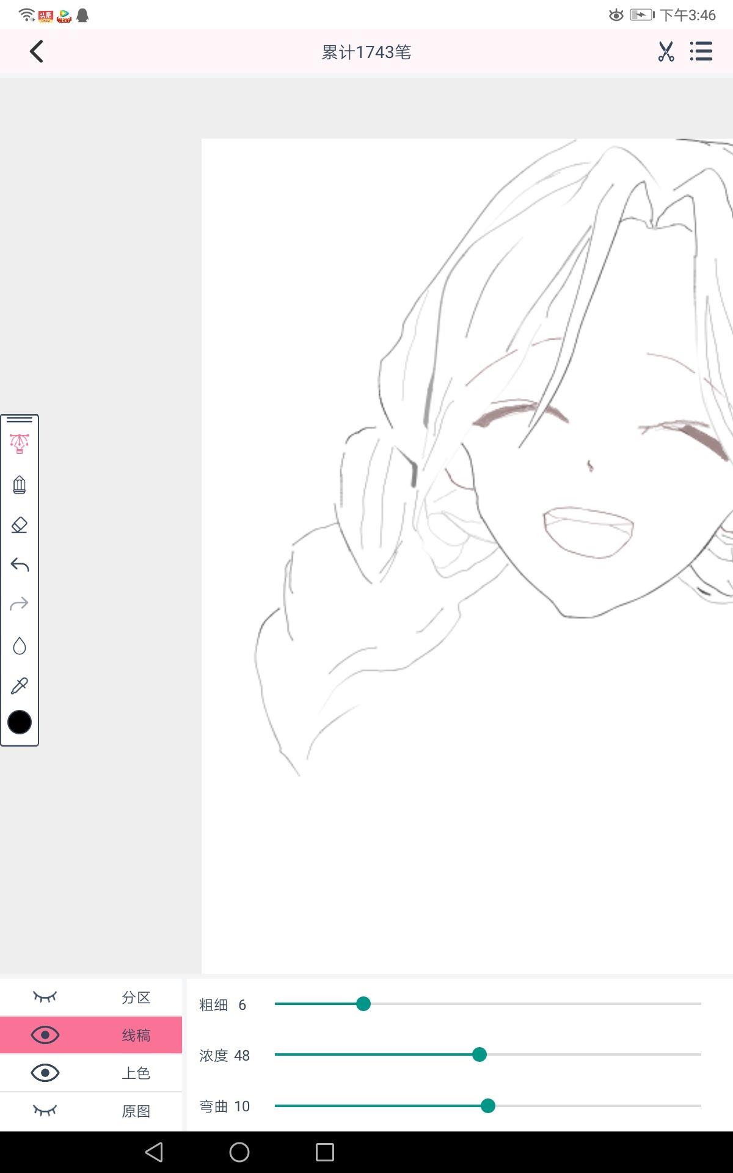Tap the Android back navigation button
733x1173 pixels.
154,1152
